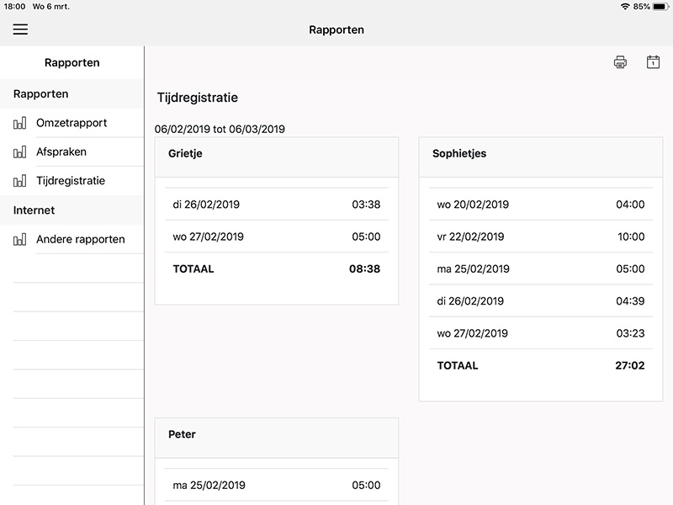Open the hamburger menu
673x505 pixels.
[x=20, y=29]
